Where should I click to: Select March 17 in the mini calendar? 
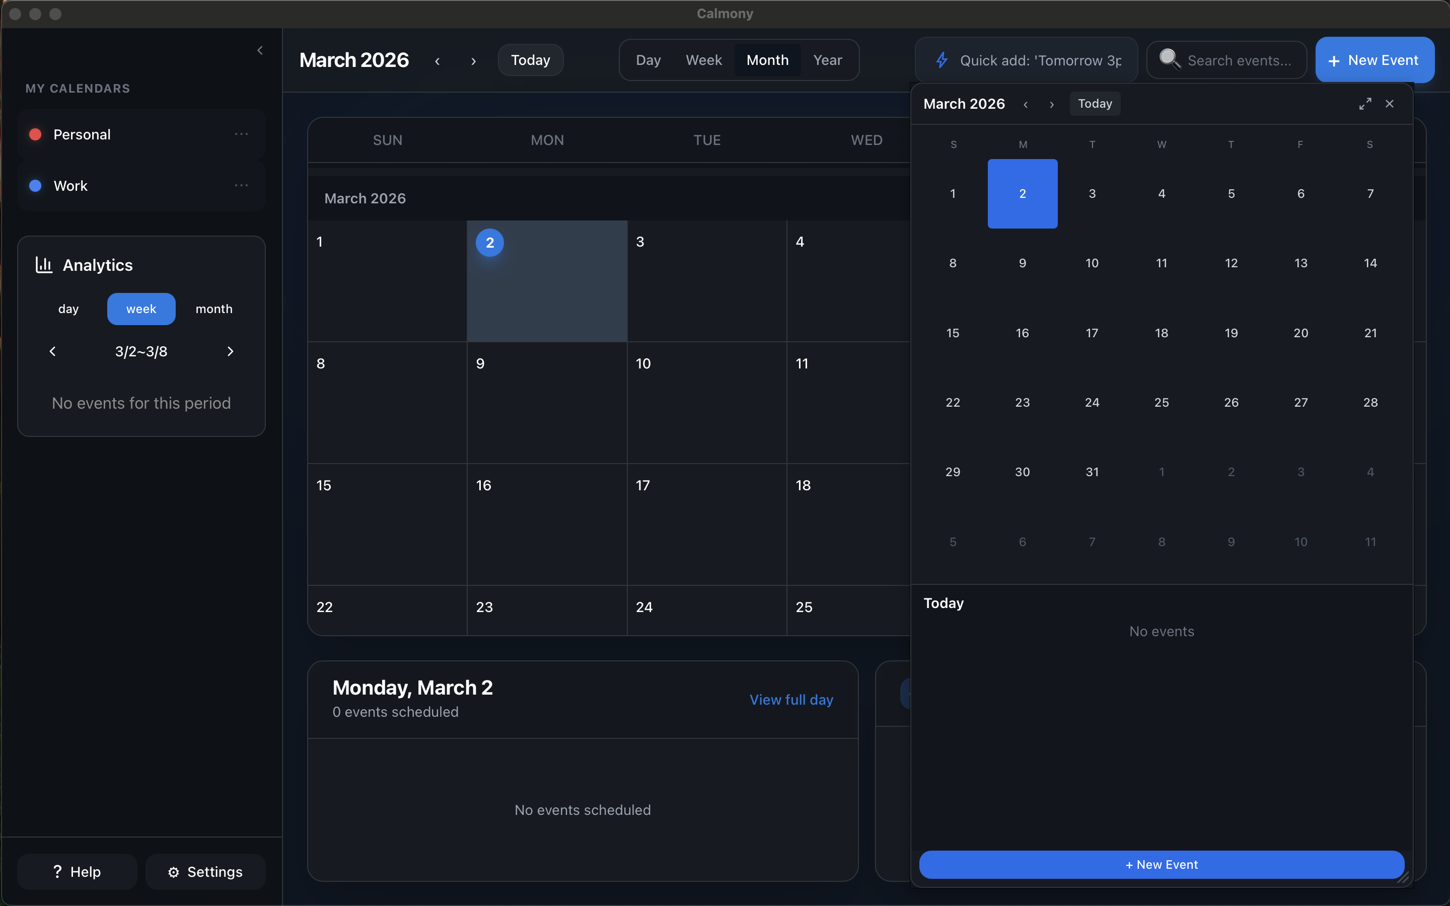pos(1092,333)
